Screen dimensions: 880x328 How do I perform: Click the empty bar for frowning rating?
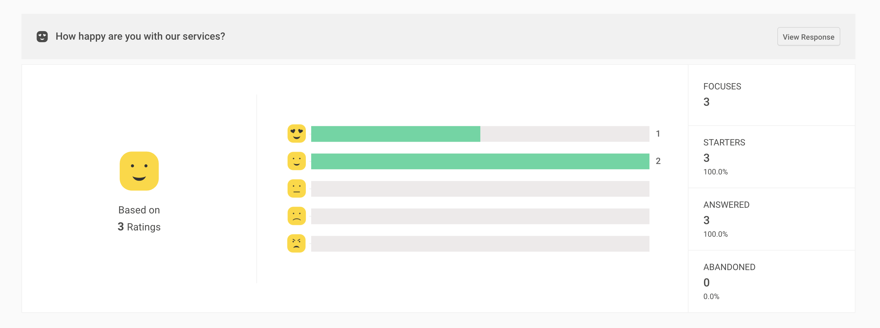click(480, 216)
